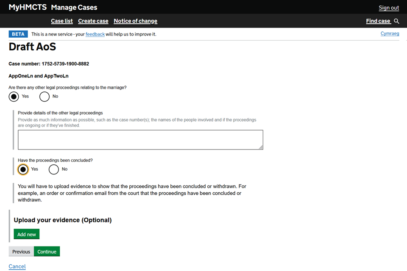Click the search magnifier icon
Image resolution: width=407 pixels, height=271 pixels.
coord(396,21)
